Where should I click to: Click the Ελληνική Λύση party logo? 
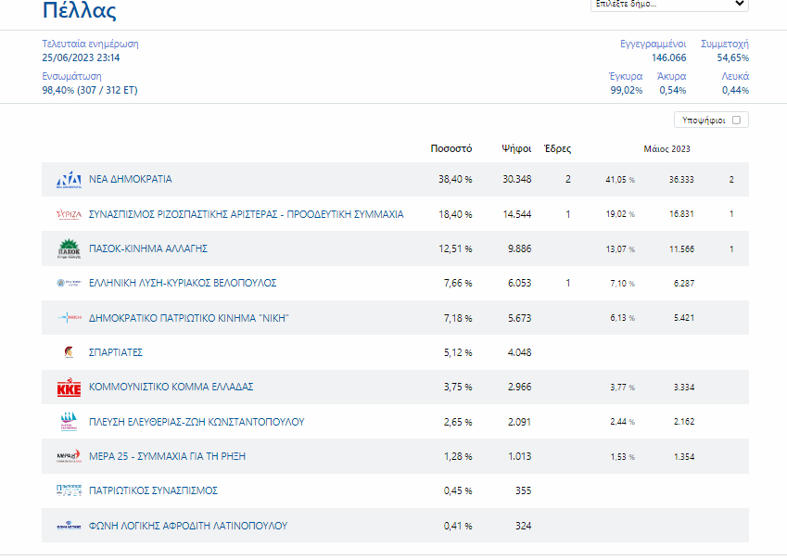click(69, 283)
